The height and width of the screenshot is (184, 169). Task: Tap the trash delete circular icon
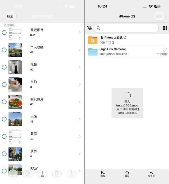tap(57, 174)
